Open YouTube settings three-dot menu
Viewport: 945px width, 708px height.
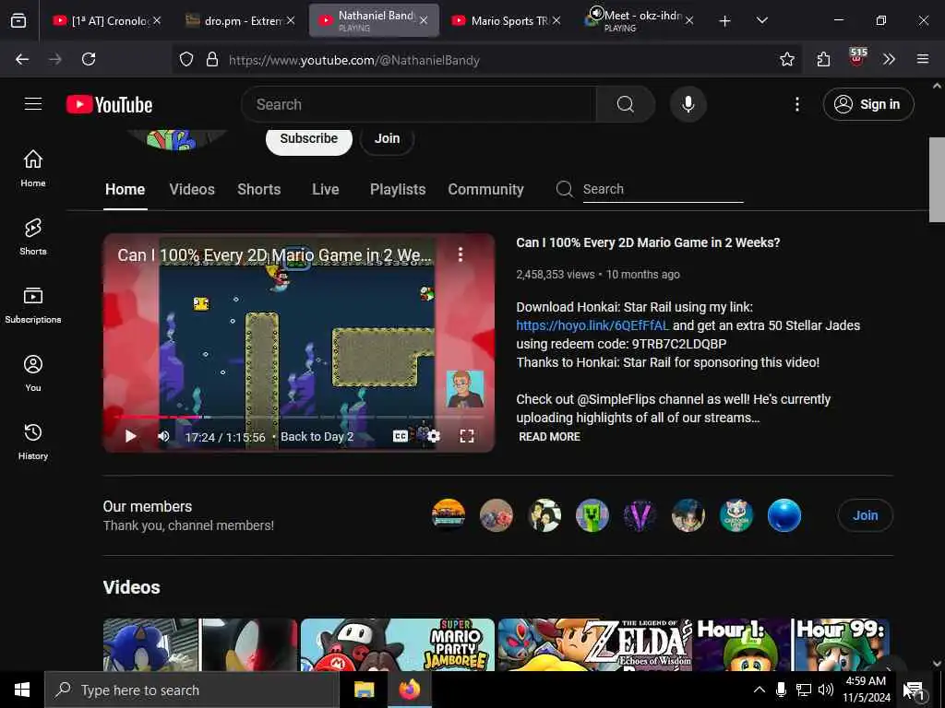pyautogui.click(x=796, y=104)
